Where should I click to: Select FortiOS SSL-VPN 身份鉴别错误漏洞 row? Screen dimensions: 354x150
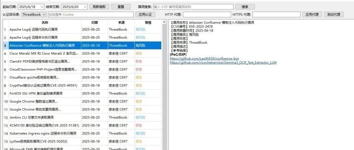point(82,93)
